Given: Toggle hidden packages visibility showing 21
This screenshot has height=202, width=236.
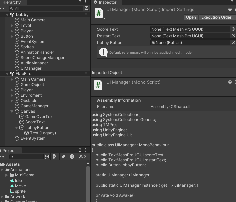Looking at the screenshot, I should [x=83, y=157].
